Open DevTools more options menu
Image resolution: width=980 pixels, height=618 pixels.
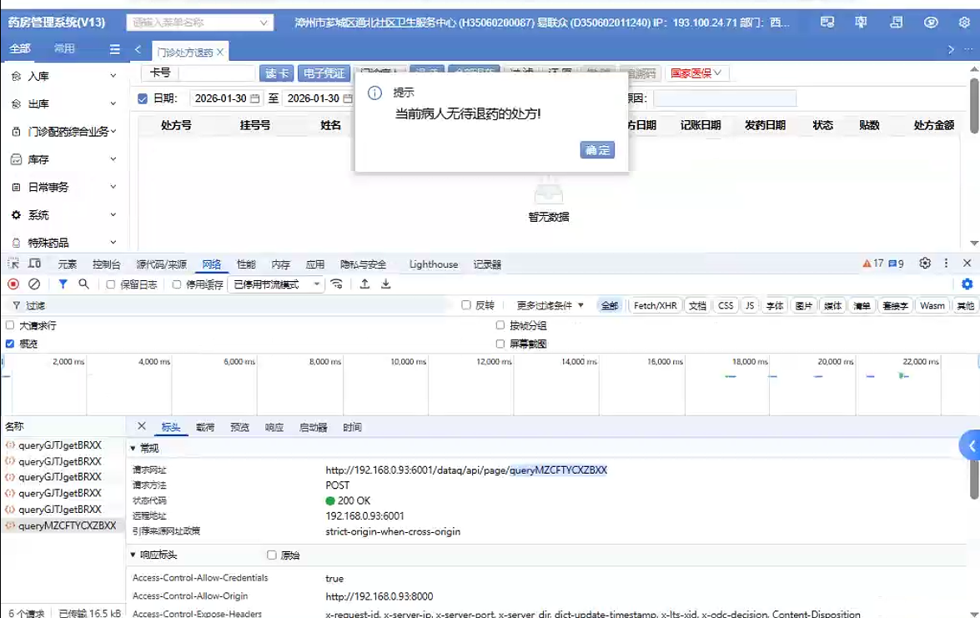[947, 263]
